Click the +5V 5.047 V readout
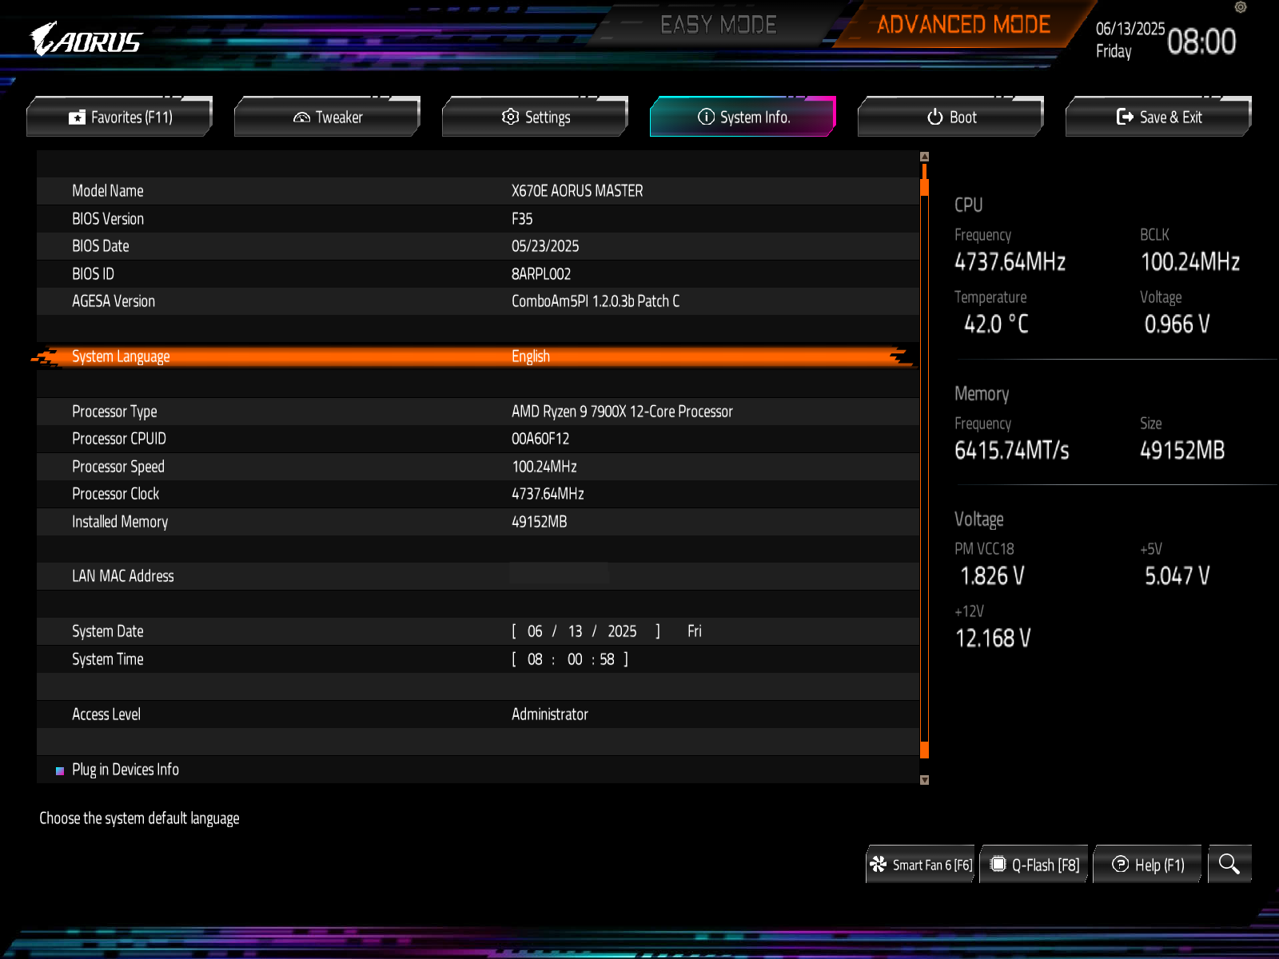This screenshot has width=1279, height=959. coord(1177,576)
